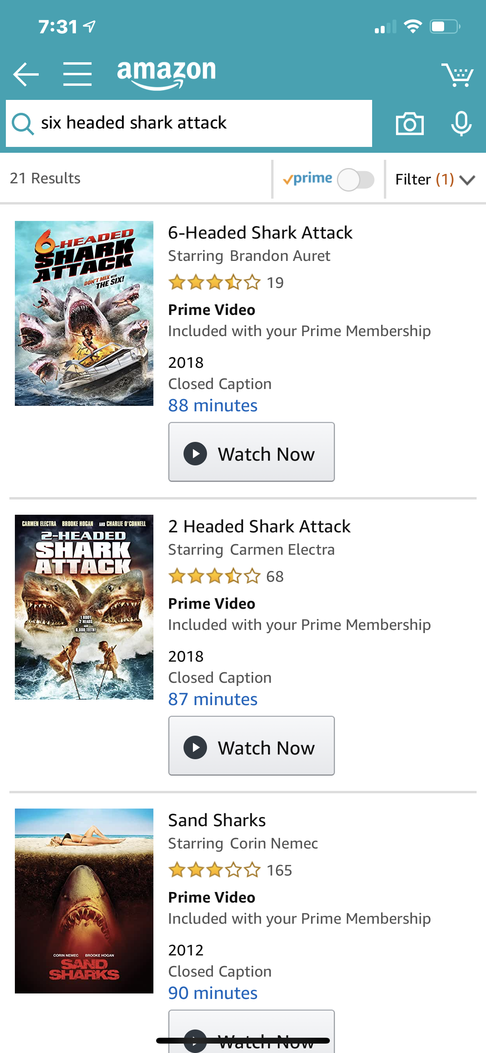
Task: Expand the Filter dropdown
Action: point(434,179)
